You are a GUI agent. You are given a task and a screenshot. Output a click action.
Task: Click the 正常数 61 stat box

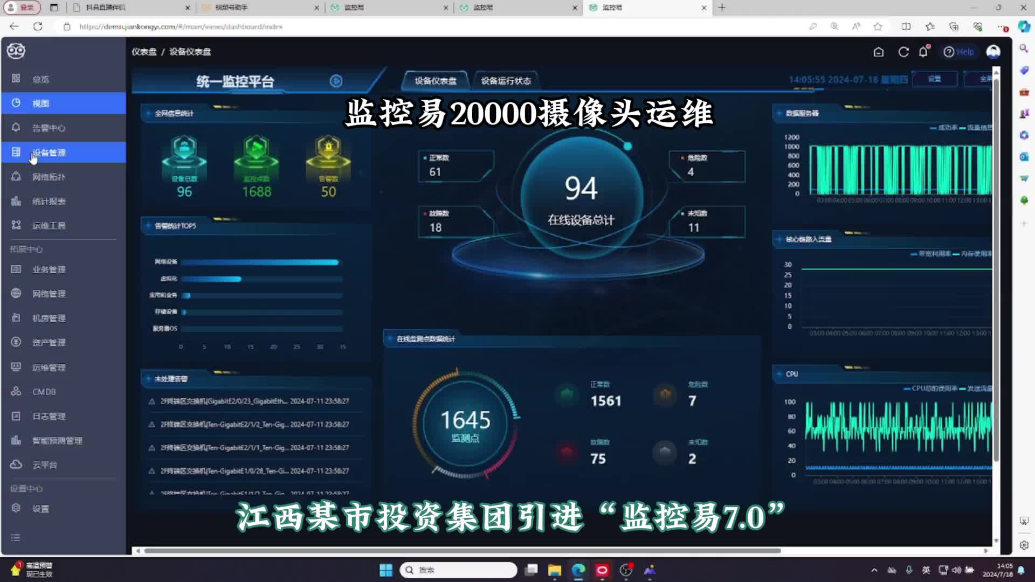click(456, 166)
